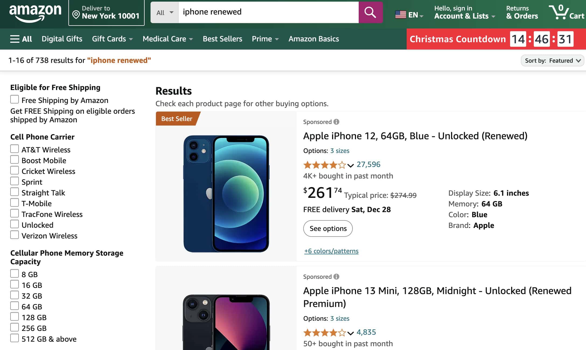Click the iPhone 13 Mini Sponsored info icon
Image resolution: width=586 pixels, height=350 pixels.
336,277
